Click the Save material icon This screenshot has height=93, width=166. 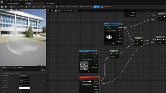[x=2, y=7]
